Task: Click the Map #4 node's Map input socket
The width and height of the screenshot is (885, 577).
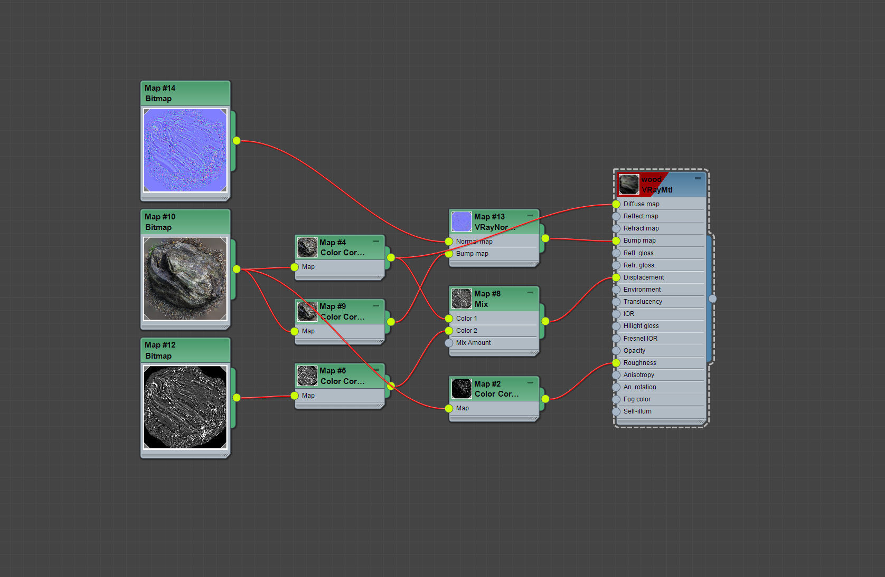Action: coord(295,267)
